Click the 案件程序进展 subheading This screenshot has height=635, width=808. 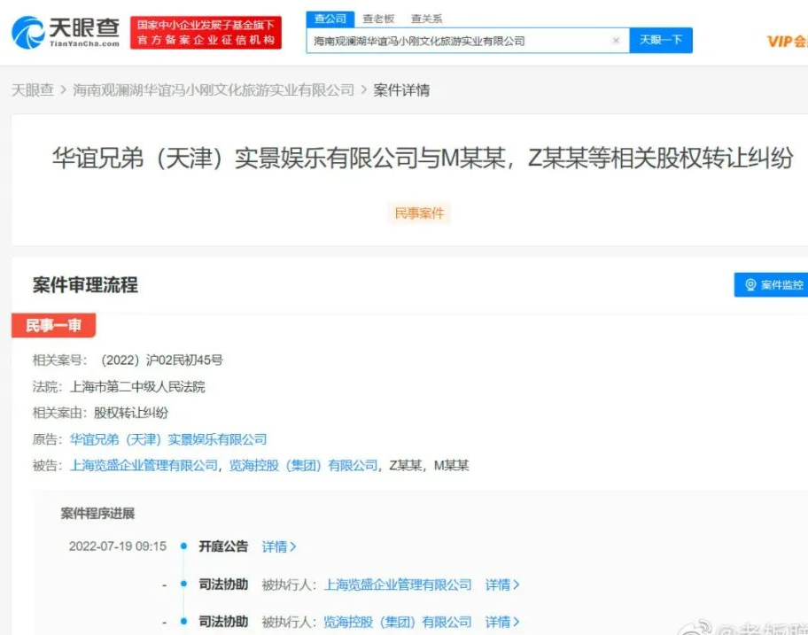click(97, 514)
